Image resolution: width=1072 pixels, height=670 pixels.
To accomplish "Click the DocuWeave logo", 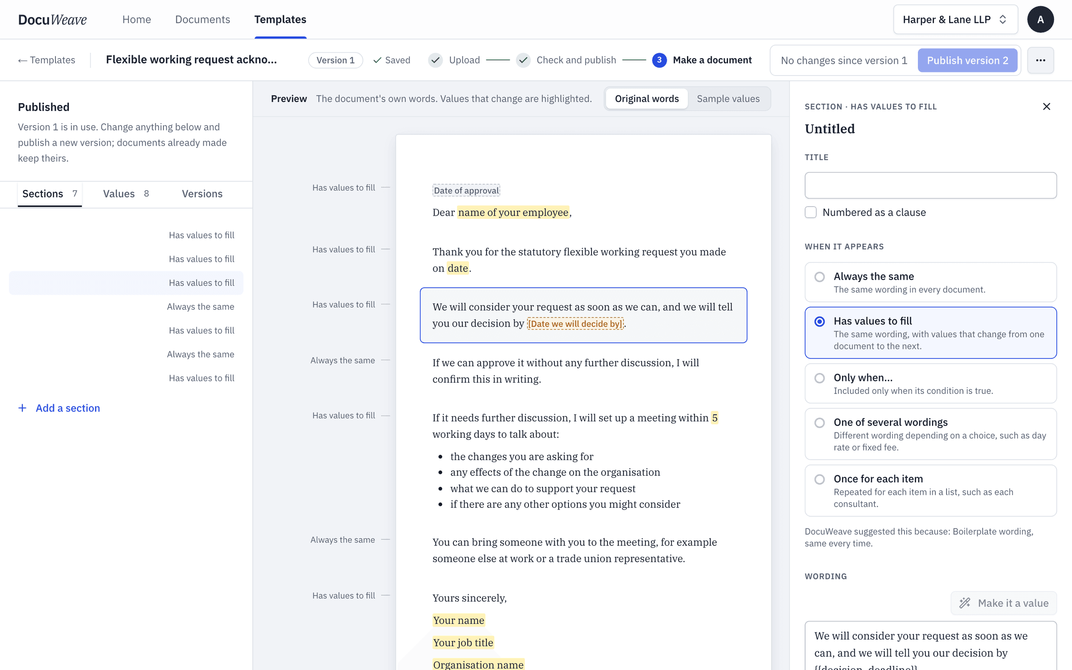I will click(x=52, y=20).
